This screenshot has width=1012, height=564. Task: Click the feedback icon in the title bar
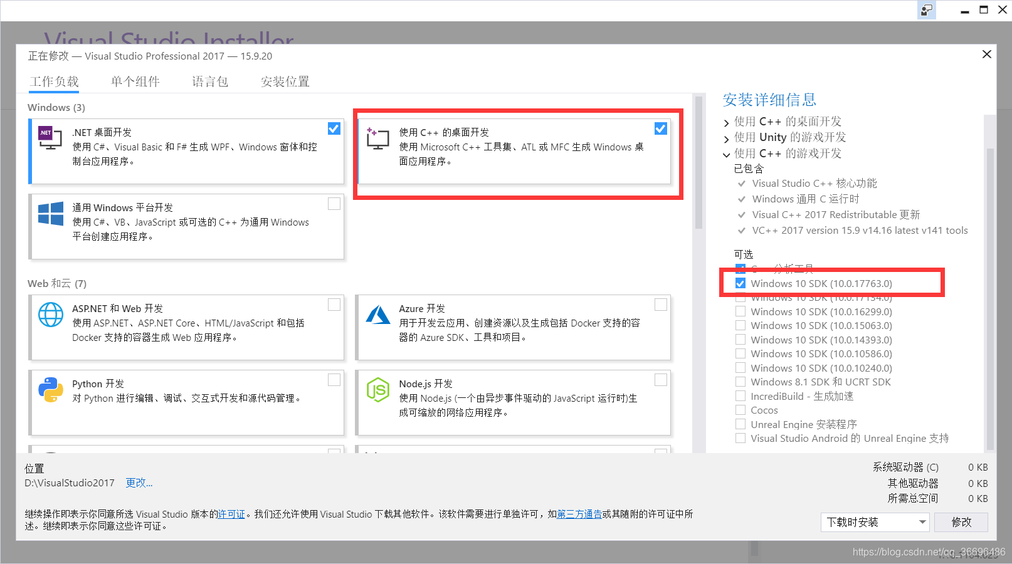click(927, 10)
